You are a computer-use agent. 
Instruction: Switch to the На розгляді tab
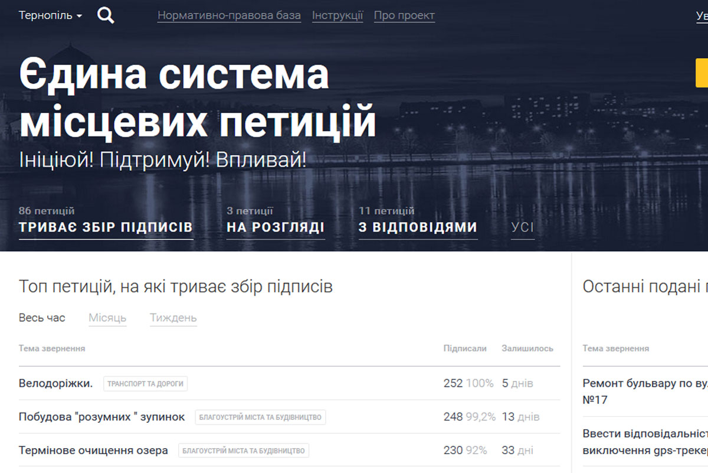coord(276,227)
